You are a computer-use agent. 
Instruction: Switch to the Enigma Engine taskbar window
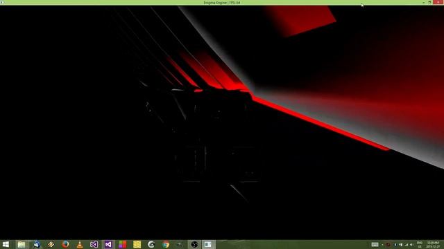click(x=208, y=244)
